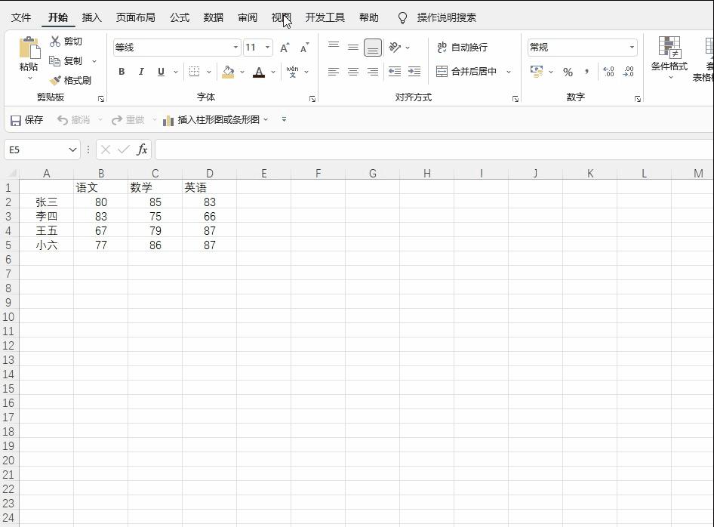
Task: Open 条件格式 conditional formatting
Action: click(669, 60)
